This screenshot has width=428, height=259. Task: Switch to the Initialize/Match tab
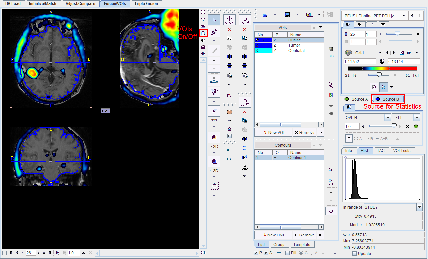click(x=43, y=4)
